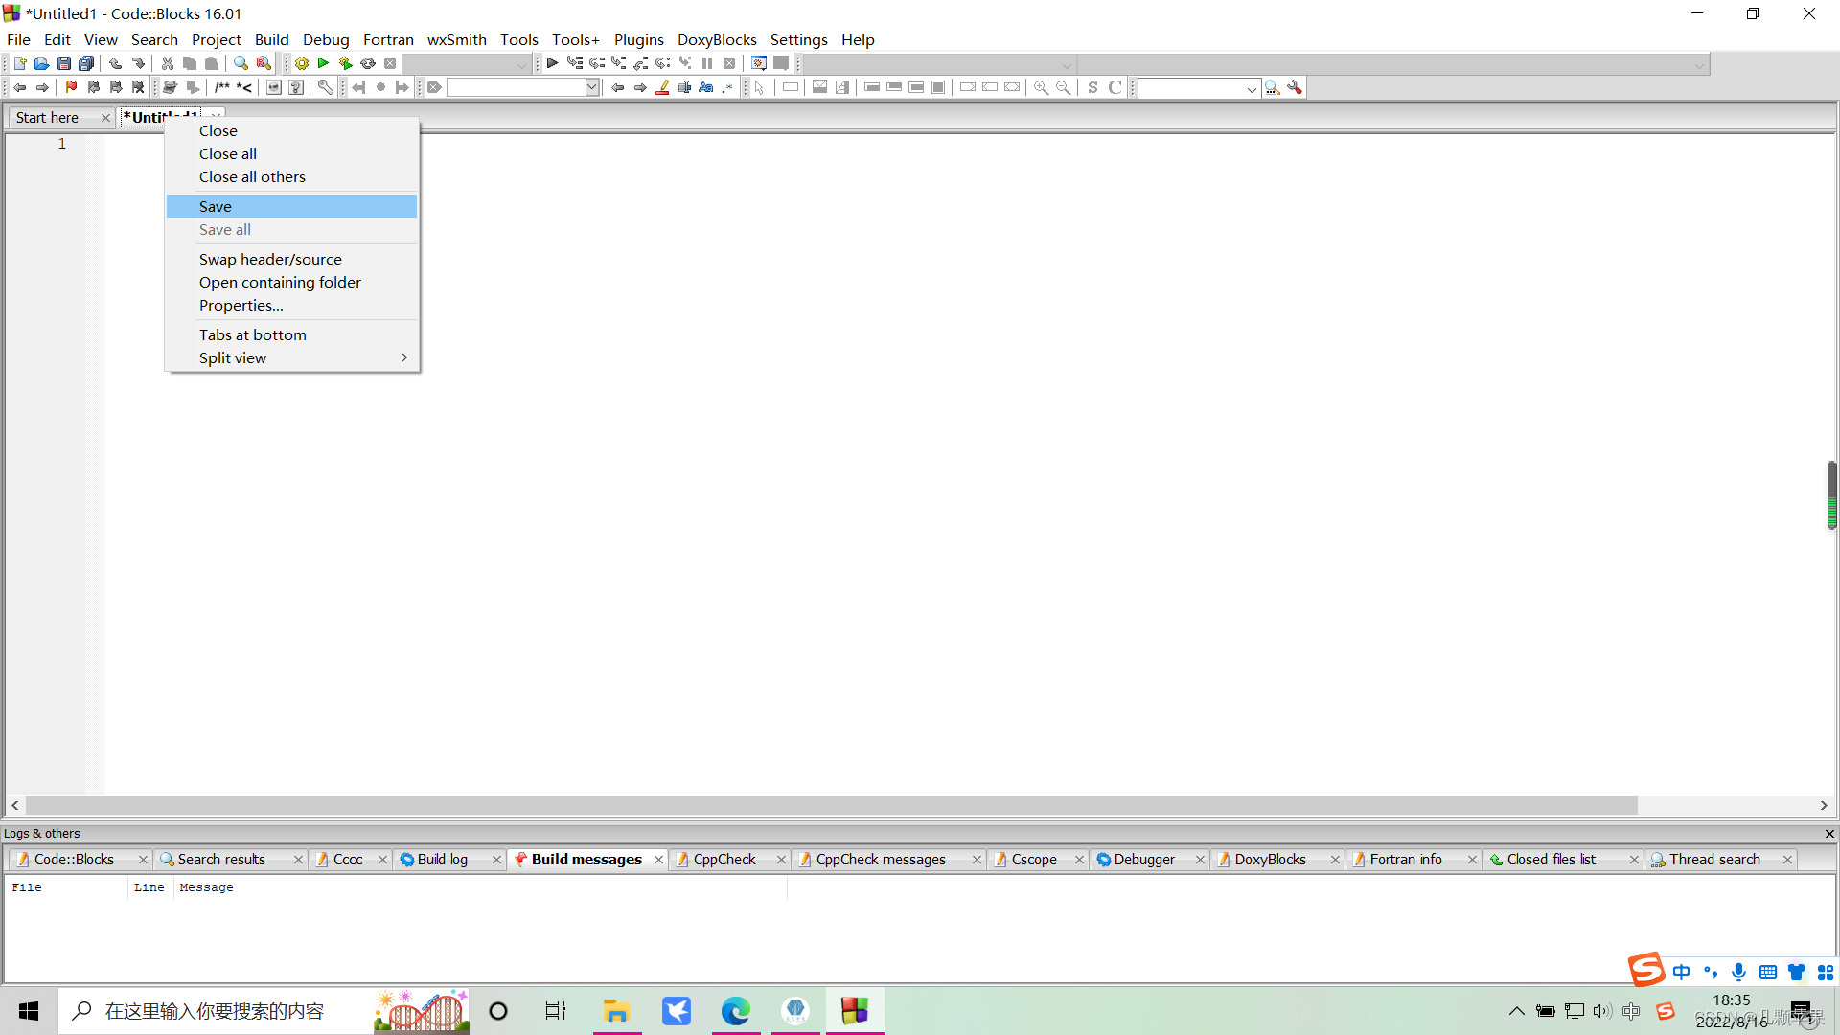1840x1035 pixels.
Task: Choose Save from the context menu
Action: pos(292,206)
